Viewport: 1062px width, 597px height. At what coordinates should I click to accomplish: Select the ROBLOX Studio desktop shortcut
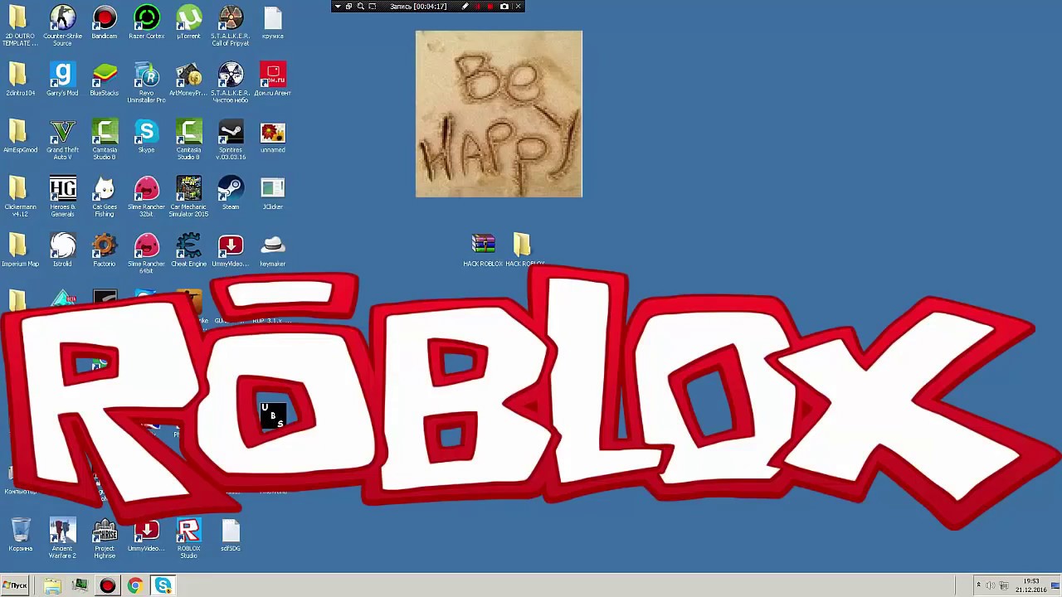pyautogui.click(x=189, y=538)
